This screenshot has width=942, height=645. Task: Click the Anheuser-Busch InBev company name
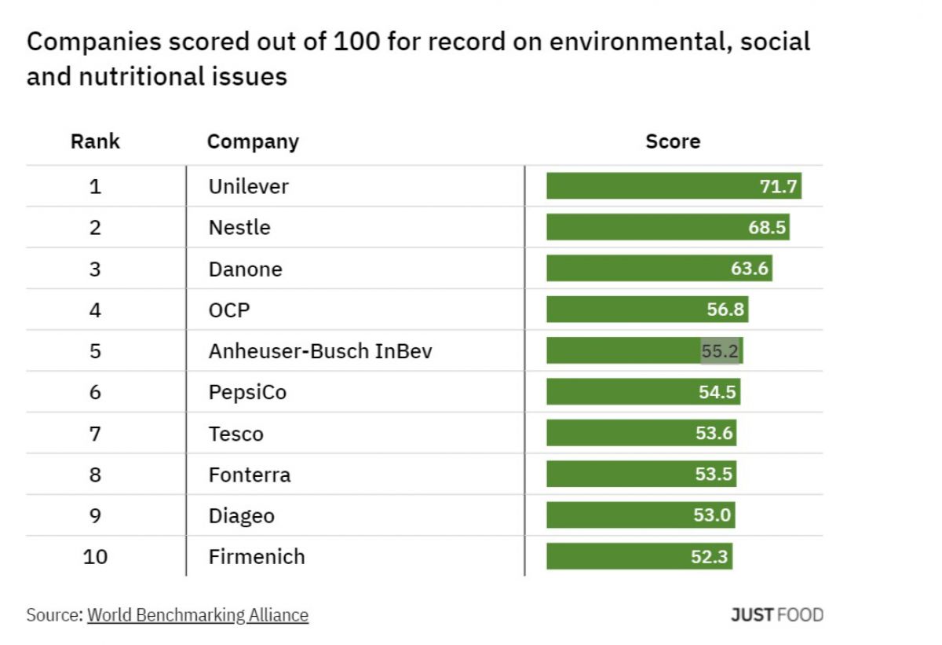319,351
